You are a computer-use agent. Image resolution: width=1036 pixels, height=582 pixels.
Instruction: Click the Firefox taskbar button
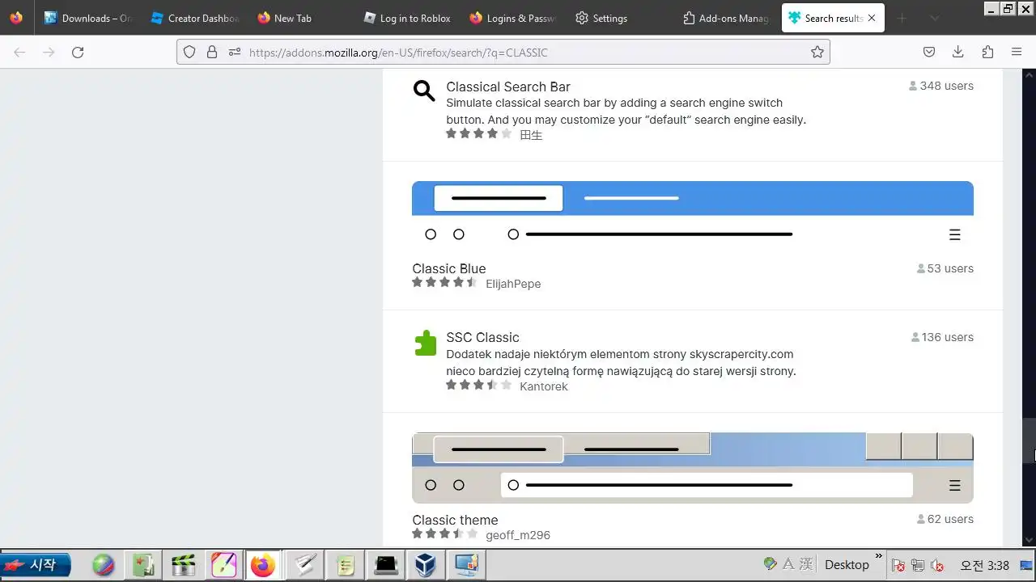(262, 565)
